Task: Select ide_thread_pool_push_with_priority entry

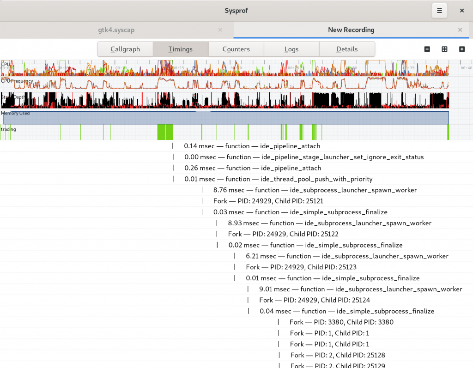Action: coord(236,179)
